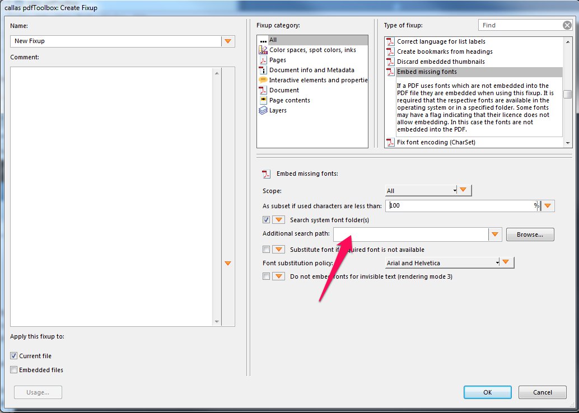Image resolution: width=579 pixels, height=413 pixels.
Task: Select the Pages fixup category
Action: point(313,60)
